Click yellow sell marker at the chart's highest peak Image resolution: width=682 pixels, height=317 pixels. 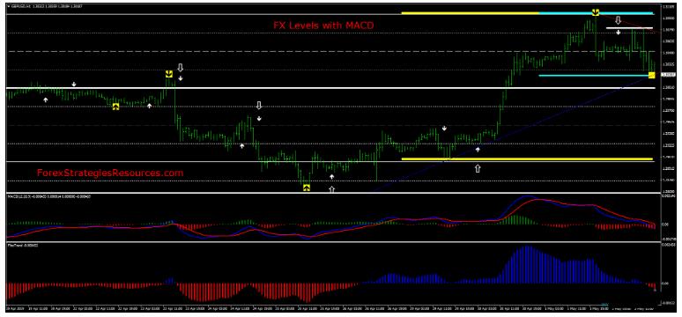click(596, 12)
